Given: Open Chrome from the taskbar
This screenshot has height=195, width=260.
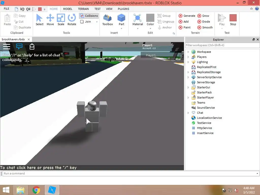Looking at the screenshot, I should (36, 190).
